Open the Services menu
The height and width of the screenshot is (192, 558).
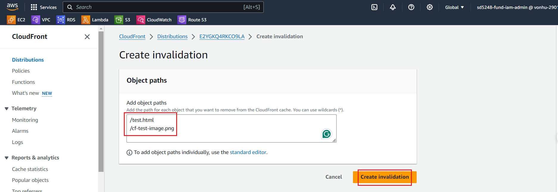(44, 7)
